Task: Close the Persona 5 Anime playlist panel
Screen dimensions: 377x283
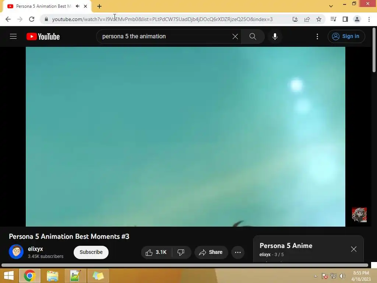Action: (353, 249)
